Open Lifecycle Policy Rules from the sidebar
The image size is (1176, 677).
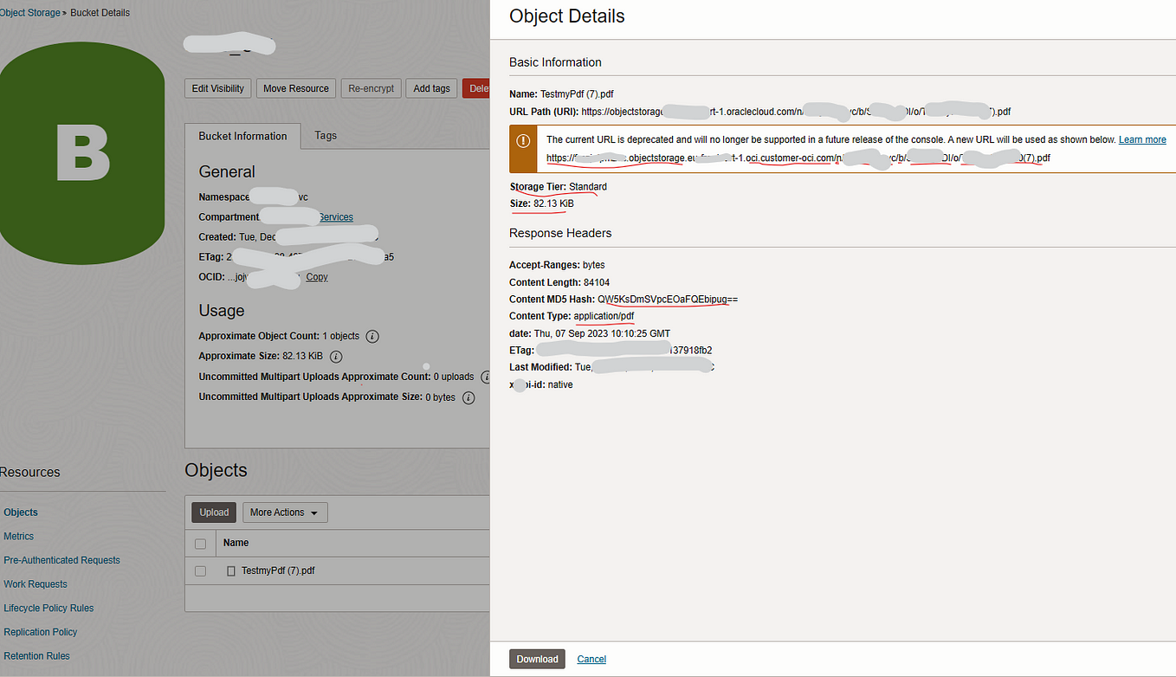click(x=48, y=608)
